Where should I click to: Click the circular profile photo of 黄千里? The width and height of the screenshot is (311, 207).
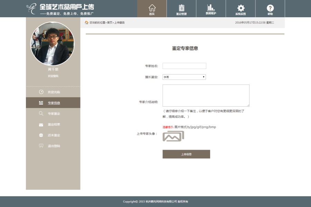tap(53, 43)
